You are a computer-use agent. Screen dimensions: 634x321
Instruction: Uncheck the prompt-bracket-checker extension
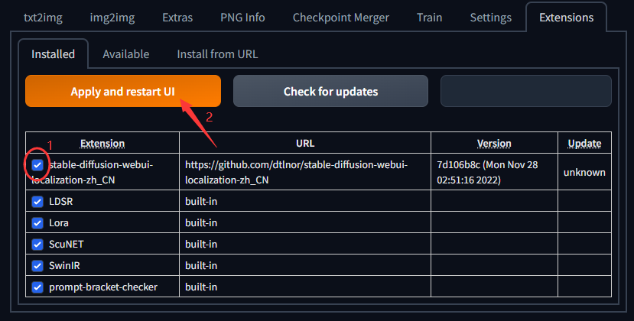37,287
